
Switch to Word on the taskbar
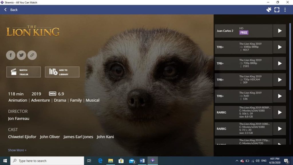142,161
